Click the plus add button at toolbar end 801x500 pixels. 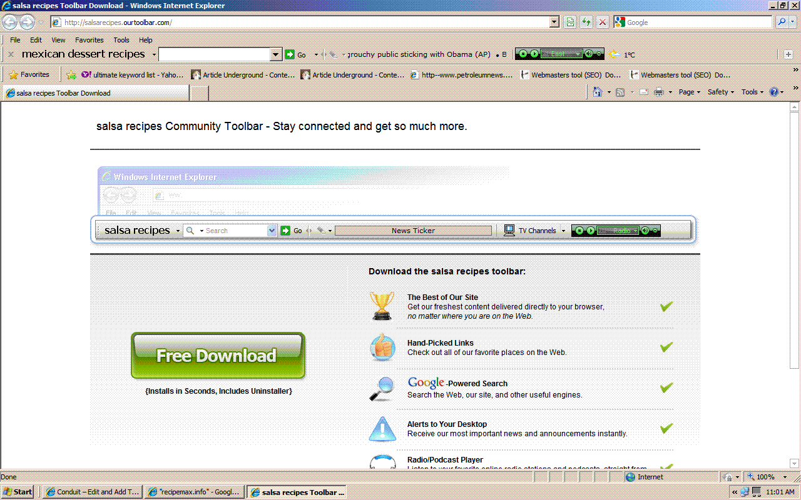(788, 54)
